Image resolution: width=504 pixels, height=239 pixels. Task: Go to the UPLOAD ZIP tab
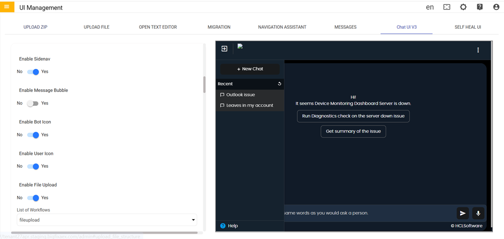[35, 27]
